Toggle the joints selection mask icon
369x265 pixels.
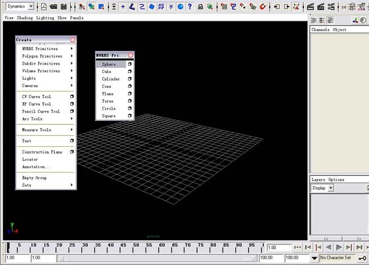tap(133, 7)
